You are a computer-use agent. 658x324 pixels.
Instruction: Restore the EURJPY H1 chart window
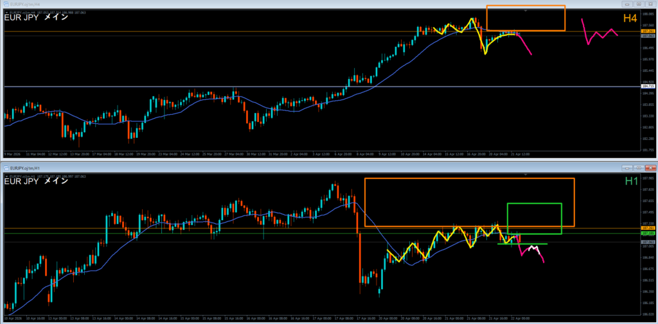coord(639,167)
